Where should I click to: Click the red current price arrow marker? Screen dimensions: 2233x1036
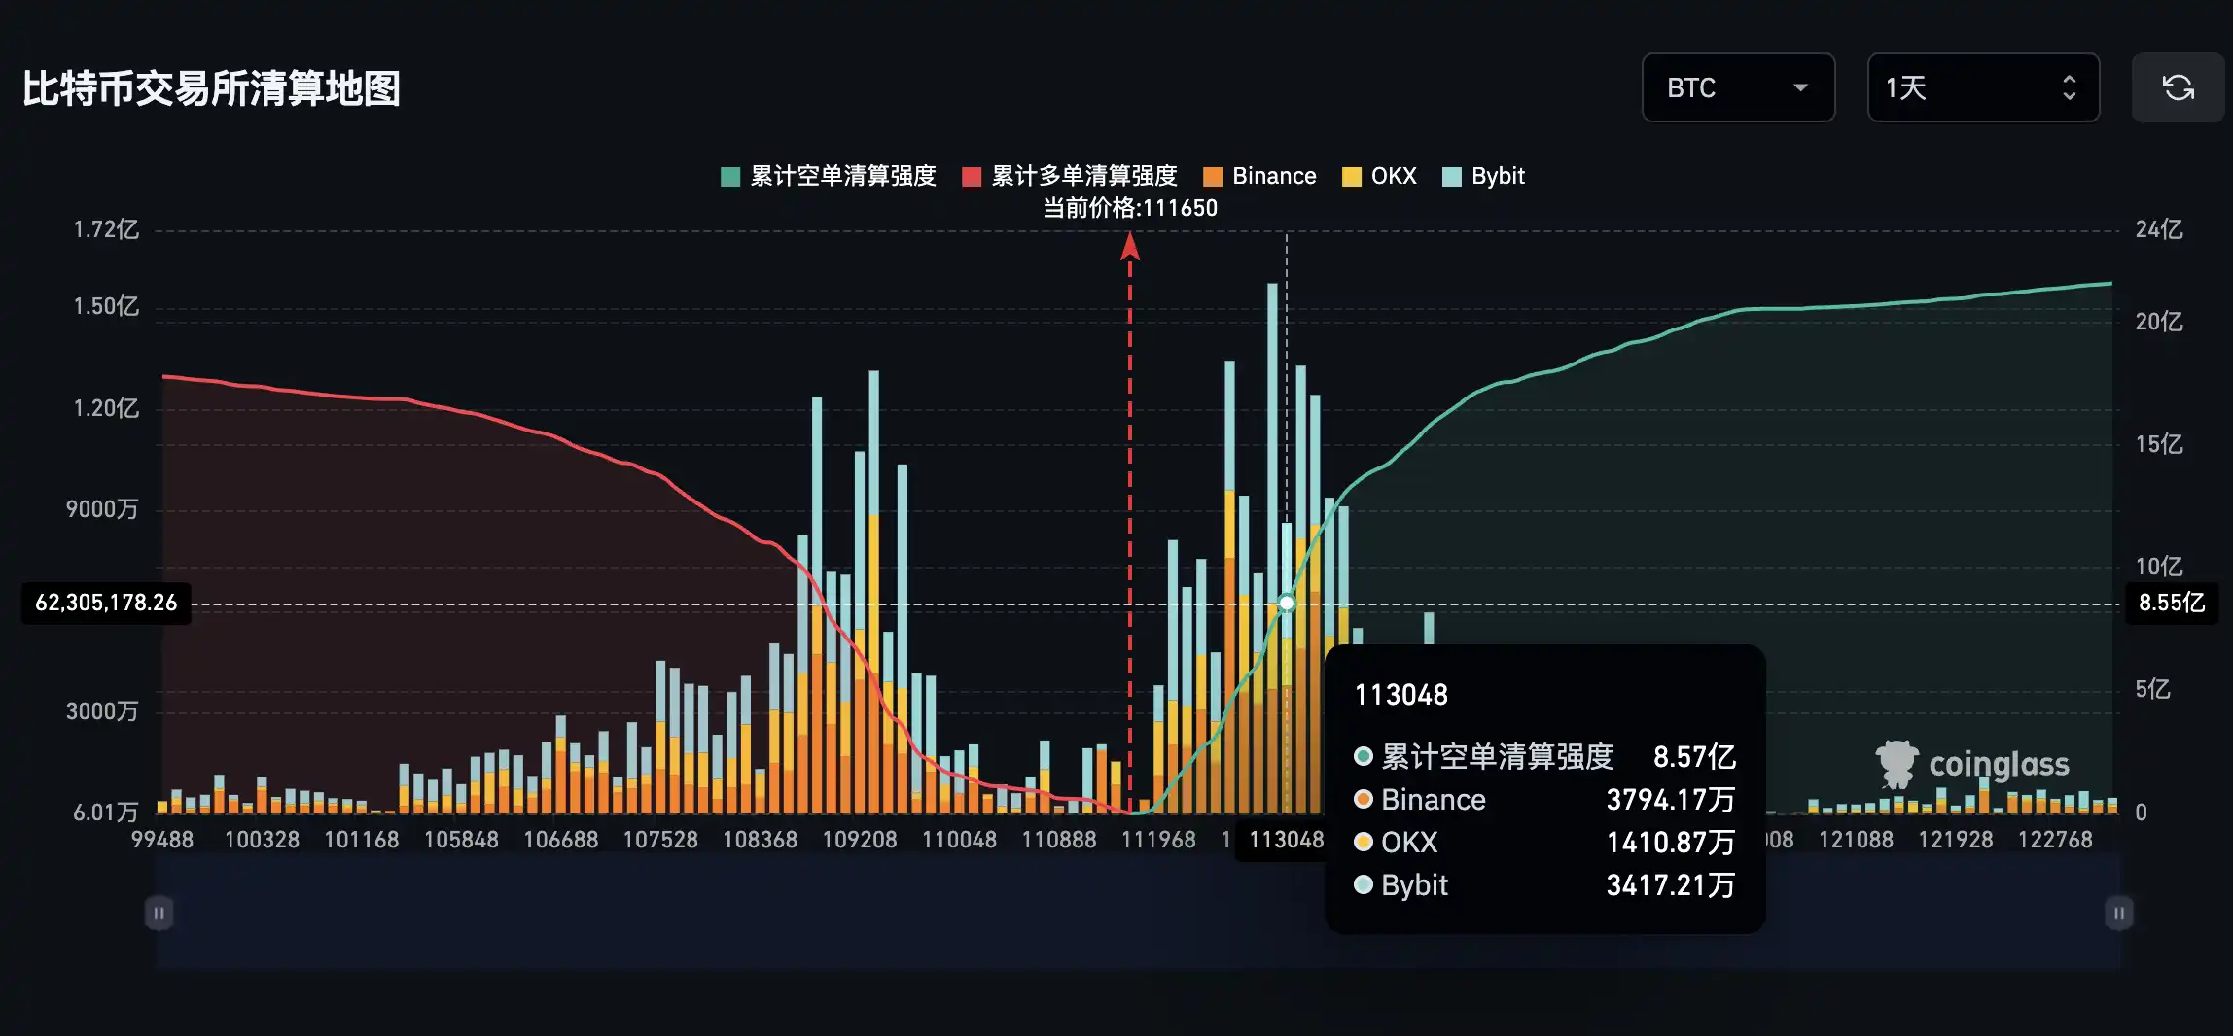coord(1129,247)
